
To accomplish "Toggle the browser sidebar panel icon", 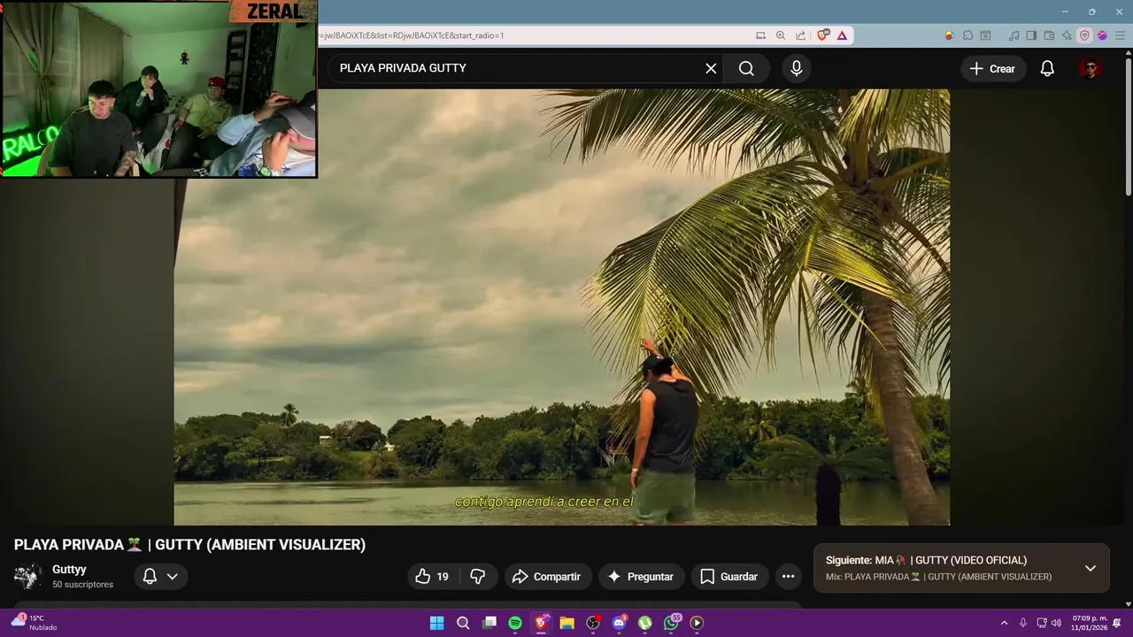I will (1031, 35).
